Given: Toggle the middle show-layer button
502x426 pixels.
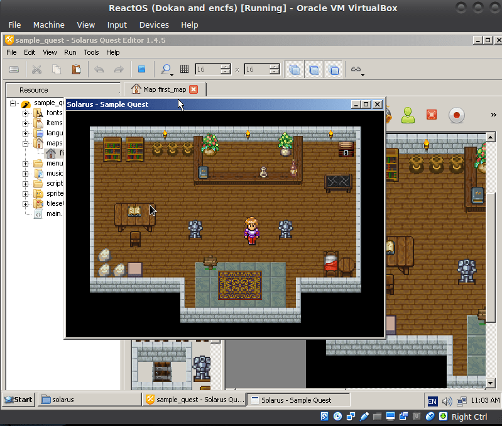Looking at the screenshot, I should (x=314, y=69).
